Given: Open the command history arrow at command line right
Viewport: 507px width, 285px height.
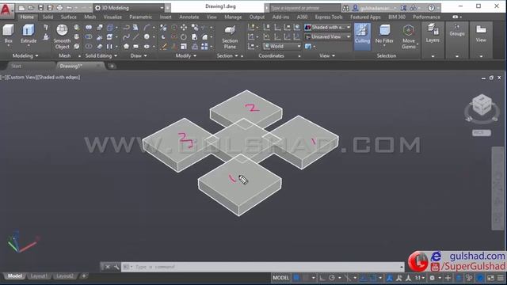Looking at the screenshot, I should 402,267.
